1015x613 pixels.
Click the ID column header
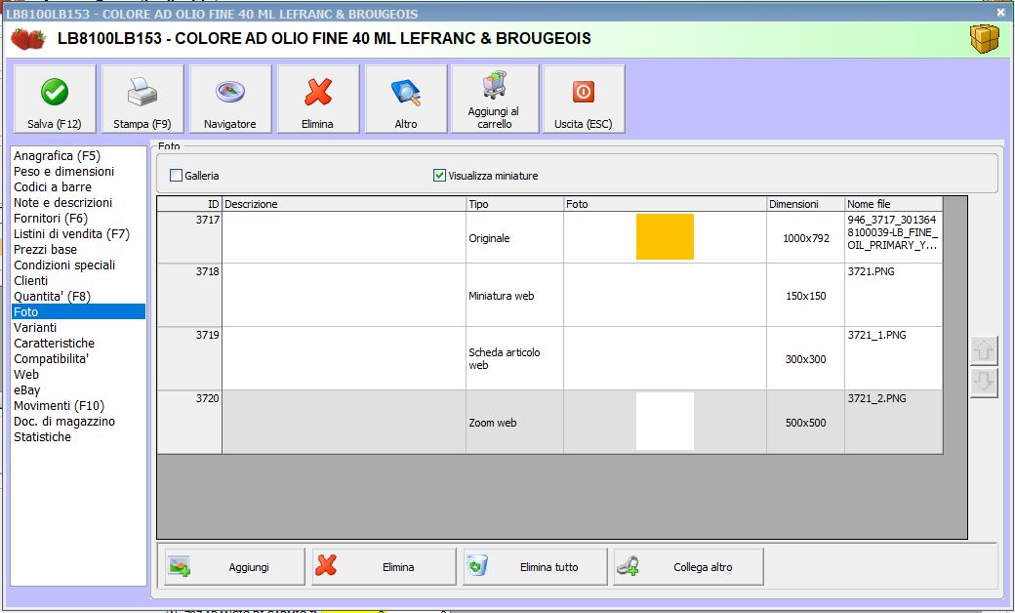189,204
